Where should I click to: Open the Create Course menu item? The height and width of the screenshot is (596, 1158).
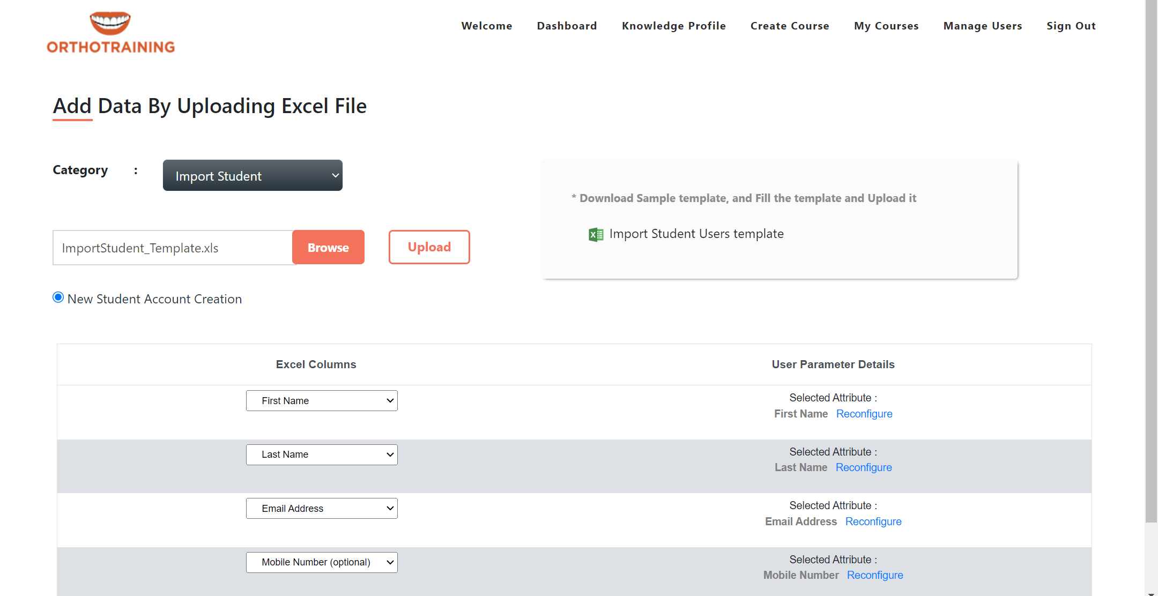tap(790, 26)
